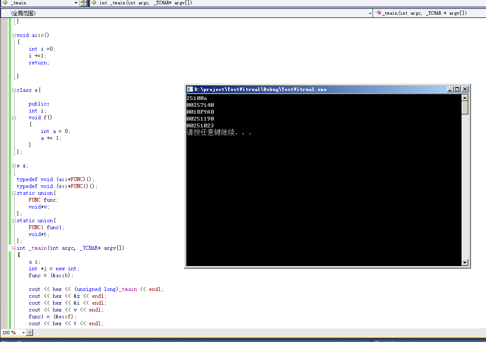
Task: Open the 100 % zoom level dropdown
Action: click(x=23, y=333)
